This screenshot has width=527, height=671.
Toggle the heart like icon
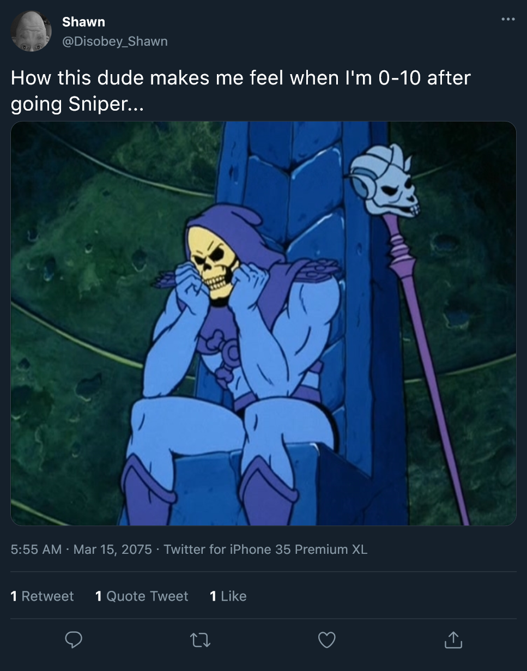click(x=326, y=640)
